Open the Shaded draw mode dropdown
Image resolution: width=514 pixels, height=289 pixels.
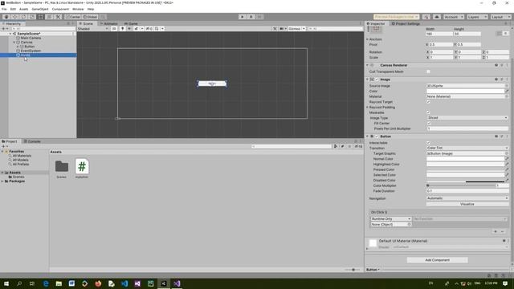click(x=93, y=29)
